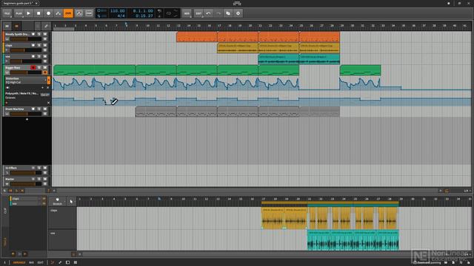Mute the Drum Machine track

45,109
